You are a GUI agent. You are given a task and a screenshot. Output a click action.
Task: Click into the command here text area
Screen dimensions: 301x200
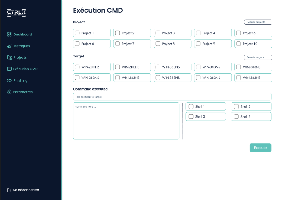[x=126, y=121]
